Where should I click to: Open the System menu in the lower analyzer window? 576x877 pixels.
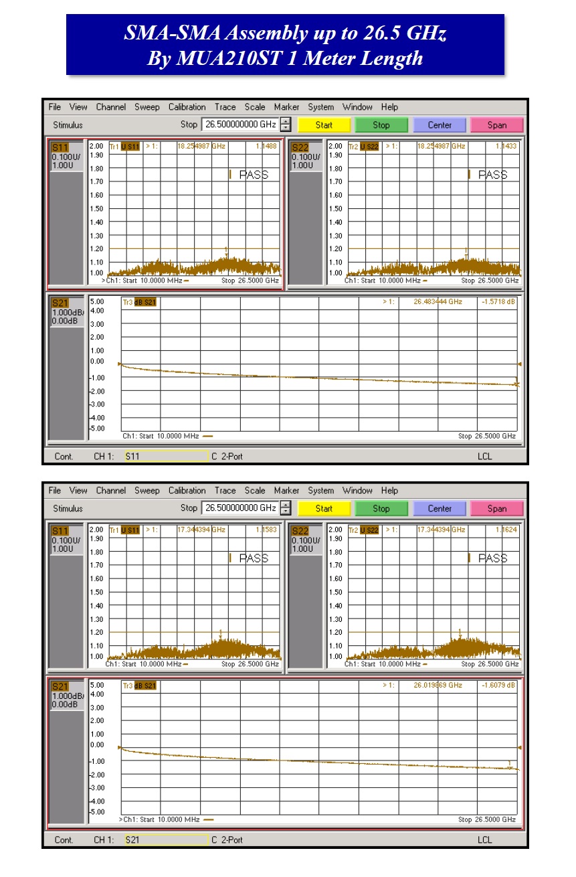[x=321, y=491]
